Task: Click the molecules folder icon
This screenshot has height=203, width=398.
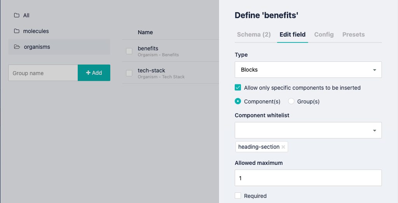Action: click(16, 31)
